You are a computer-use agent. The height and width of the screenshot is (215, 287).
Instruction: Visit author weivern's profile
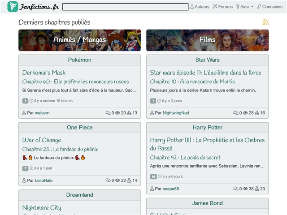[x=42, y=113]
